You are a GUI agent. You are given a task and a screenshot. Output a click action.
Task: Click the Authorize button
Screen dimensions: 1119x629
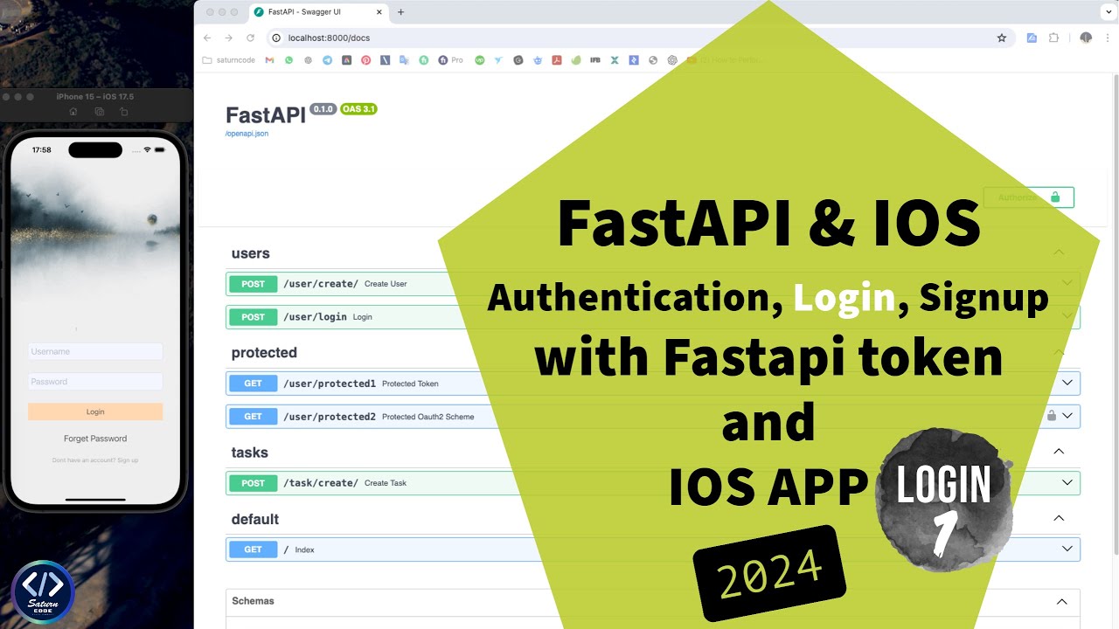[x=1029, y=197]
